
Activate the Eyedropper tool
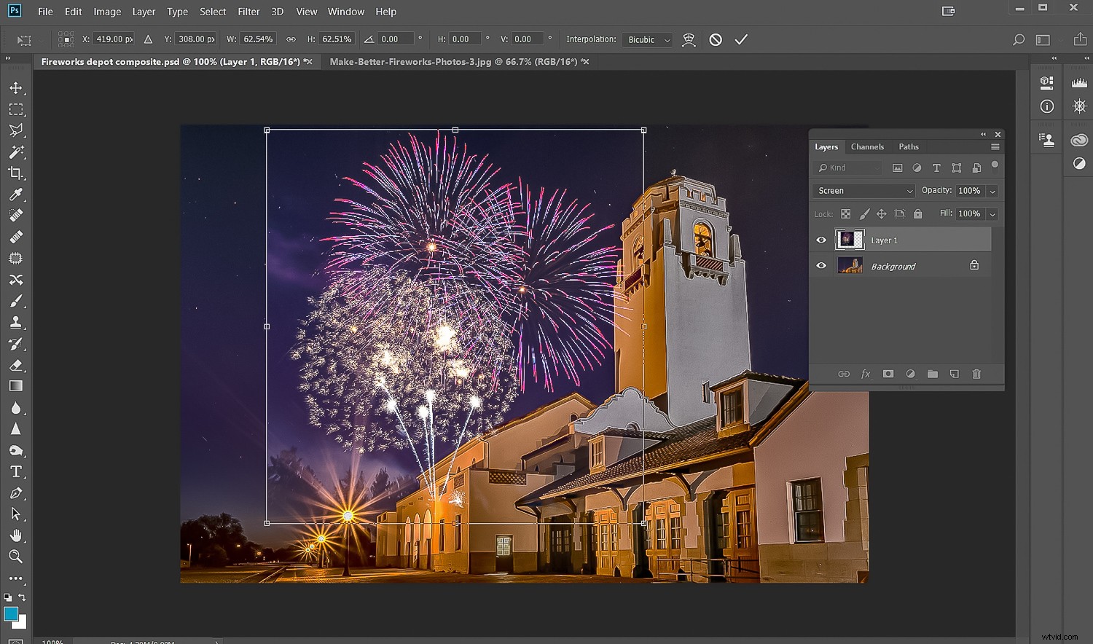pos(16,195)
